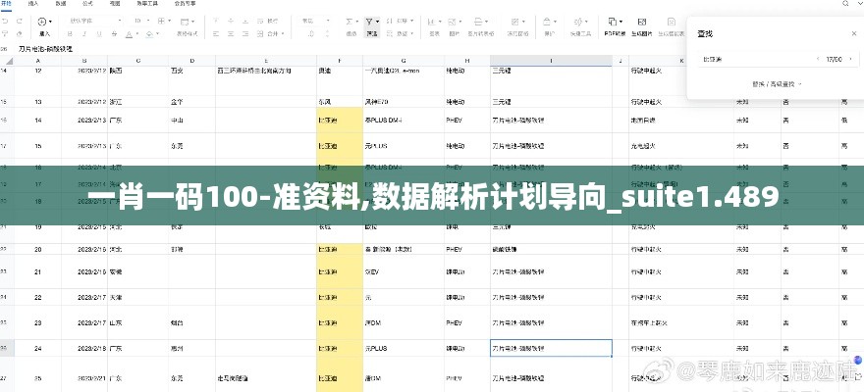The image size is (864, 392).
Task: Click the circled plus insert icon
Action: 42,22
